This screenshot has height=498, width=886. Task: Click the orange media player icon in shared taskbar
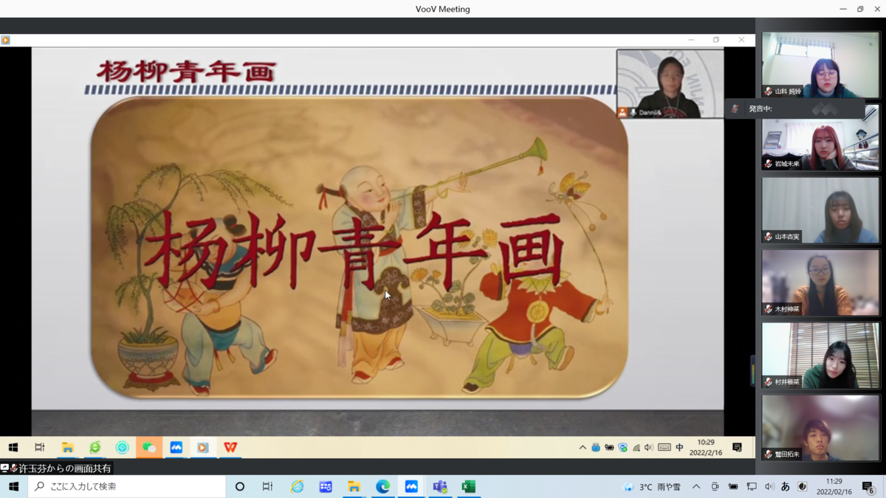[203, 447]
